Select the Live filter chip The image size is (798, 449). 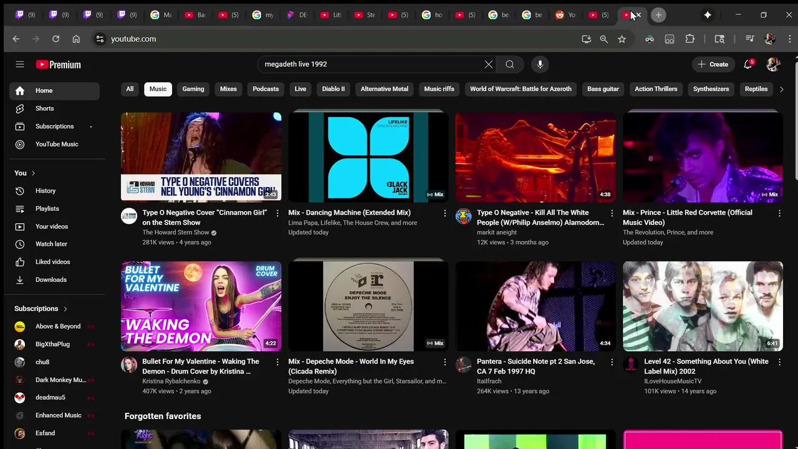(300, 89)
